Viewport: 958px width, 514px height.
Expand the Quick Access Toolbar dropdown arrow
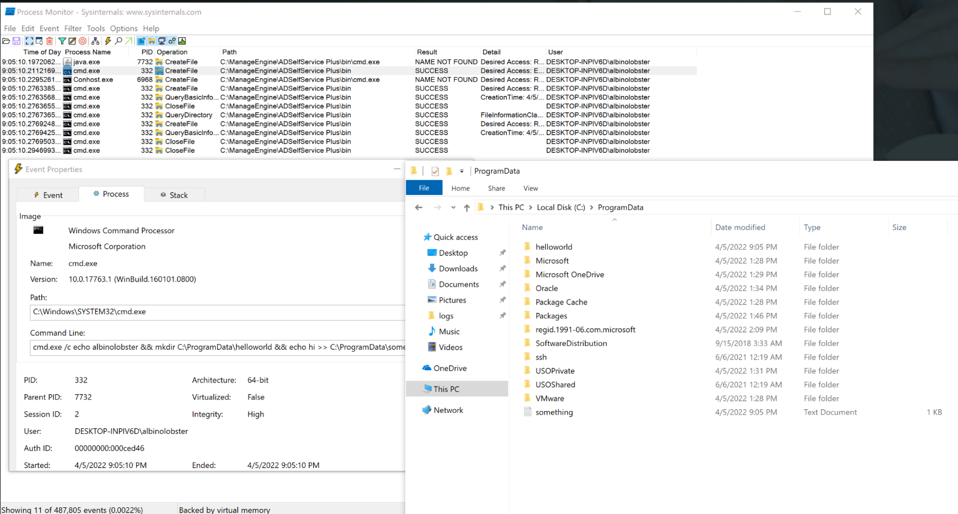462,171
